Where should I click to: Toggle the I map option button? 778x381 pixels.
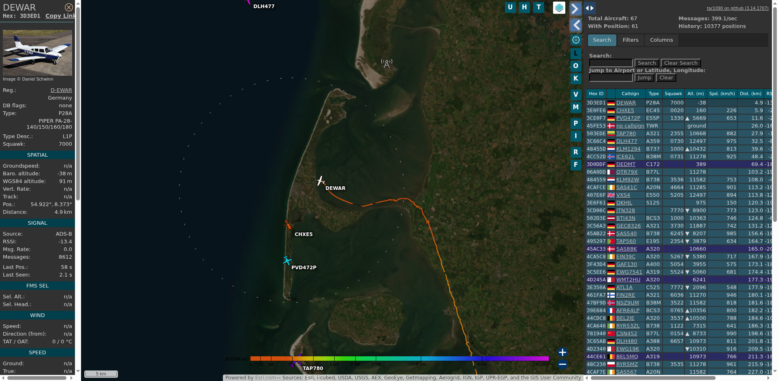[x=576, y=136]
